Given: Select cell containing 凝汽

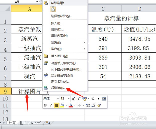Looking at the screenshot, I should 27,76.
